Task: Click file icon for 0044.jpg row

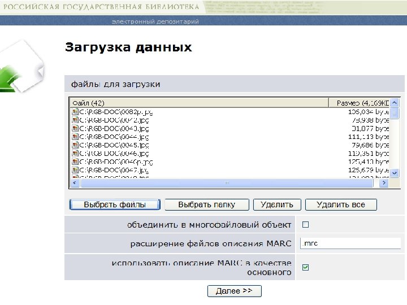Action: tap(75, 137)
